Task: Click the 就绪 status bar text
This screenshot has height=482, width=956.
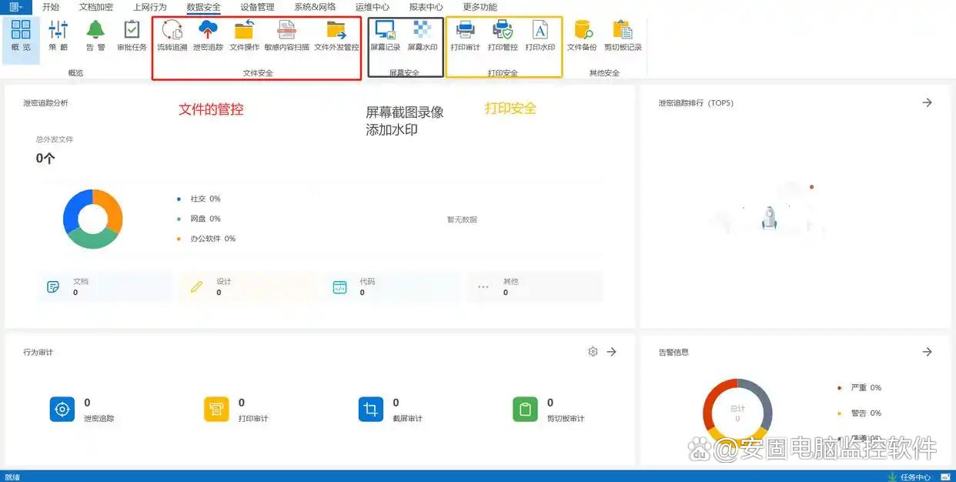Action: pyautogui.click(x=12, y=477)
